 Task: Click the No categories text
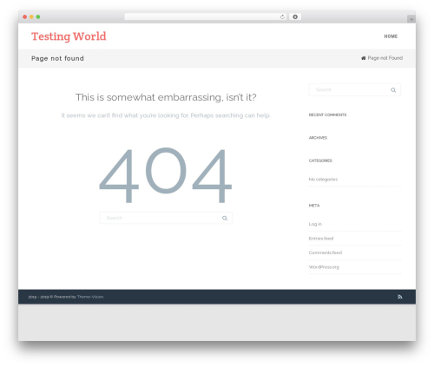[x=323, y=180]
